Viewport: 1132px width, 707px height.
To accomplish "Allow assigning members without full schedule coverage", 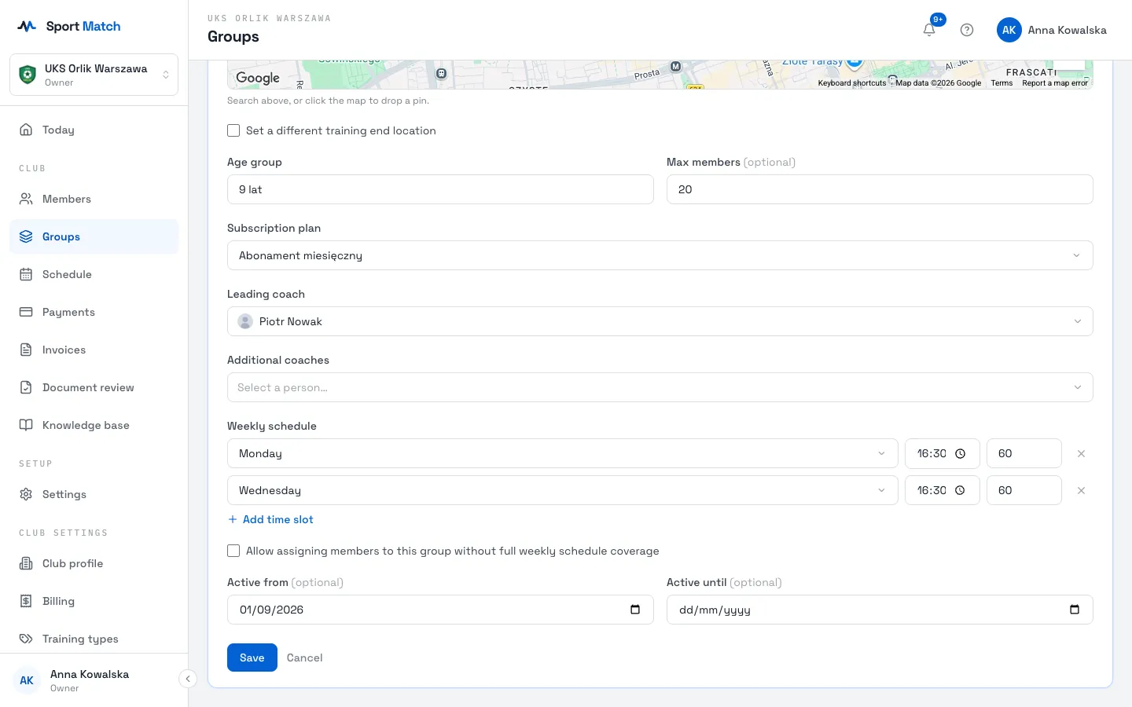I will (x=233, y=551).
